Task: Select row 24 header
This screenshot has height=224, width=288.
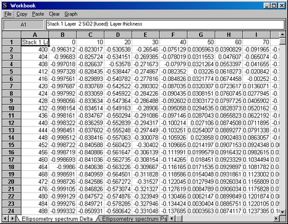Action: click(x=11, y=211)
